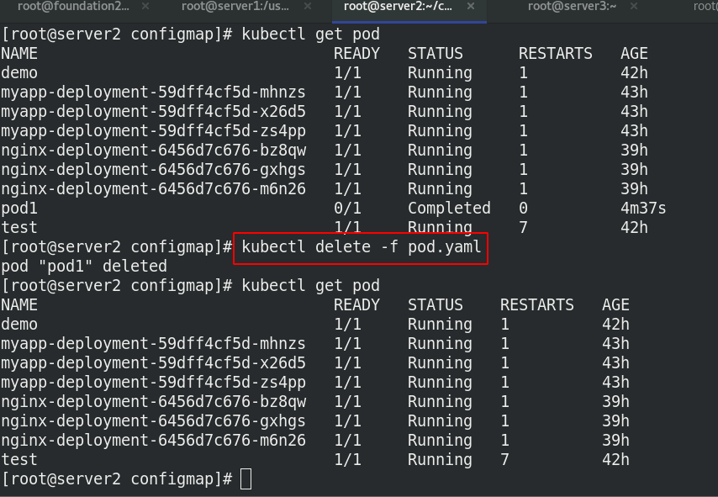Click 'nginx-deployment-6456d7c676-m6n26' in the second list
Image resolution: width=718 pixels, height=497 pixels.
tap(153, 440)
